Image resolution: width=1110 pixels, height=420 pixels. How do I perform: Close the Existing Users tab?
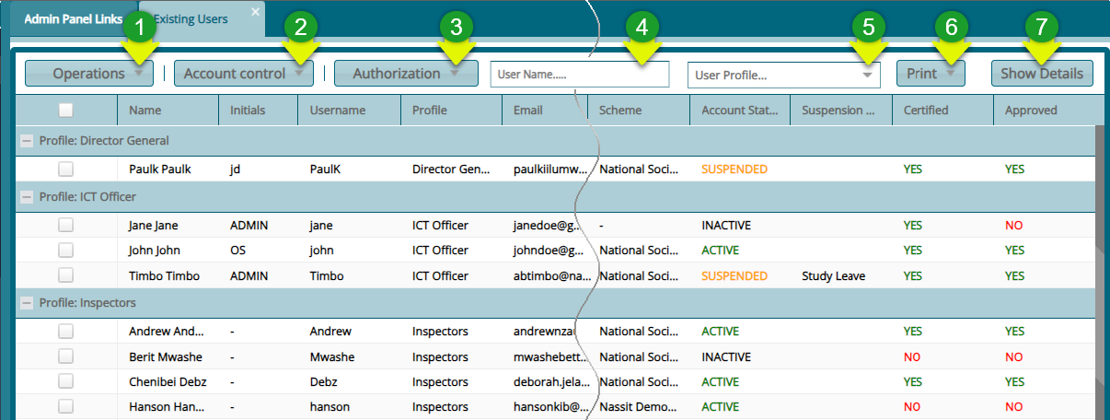256,12
